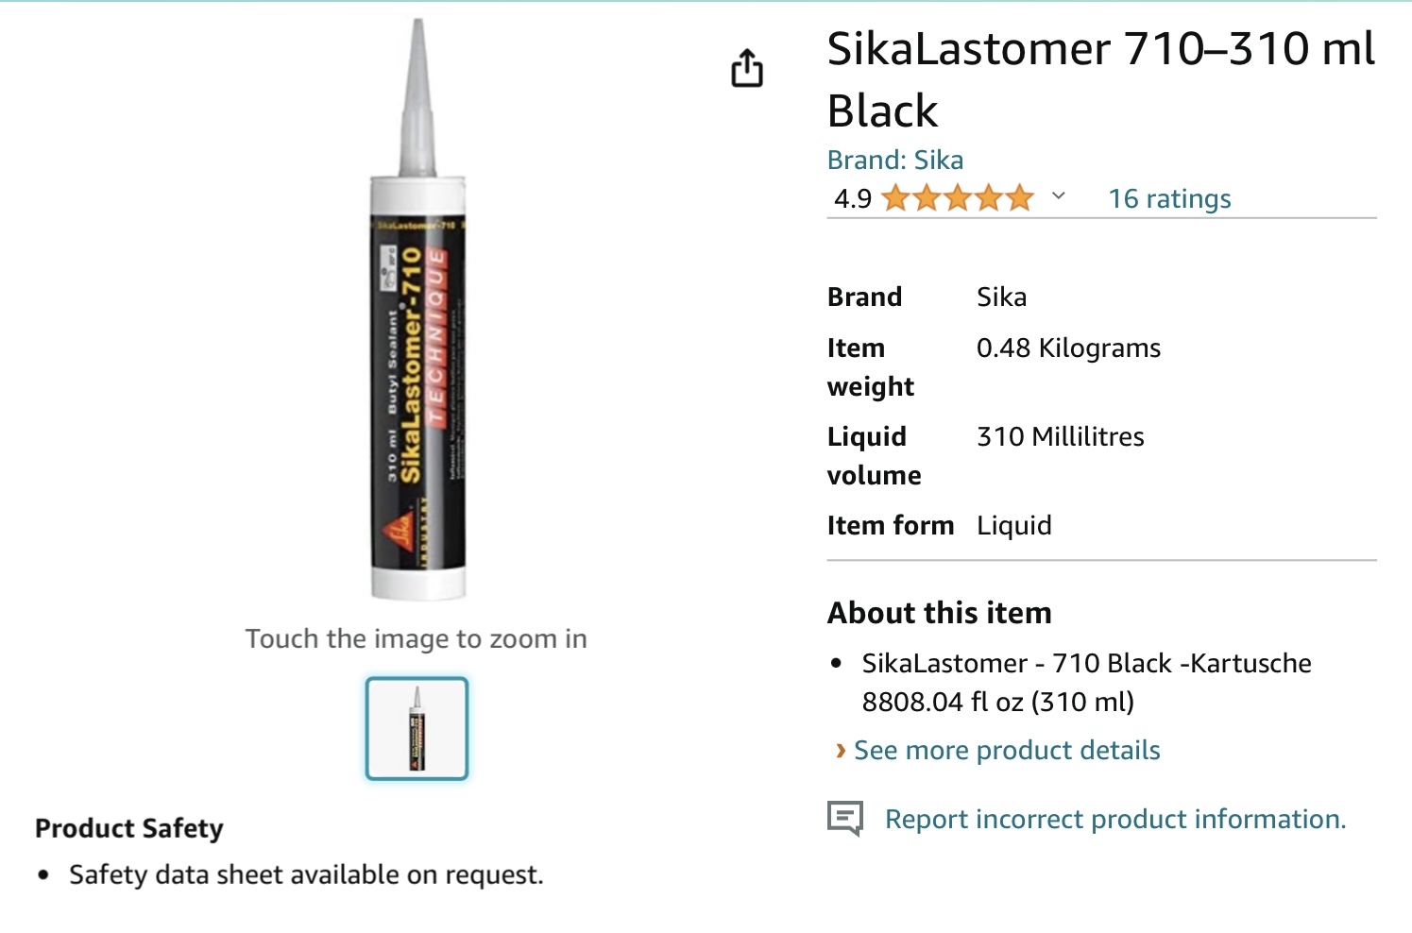Screen dimensions: 1412x933
Task: Click the orange star rating icons
Action: [958, 198]
